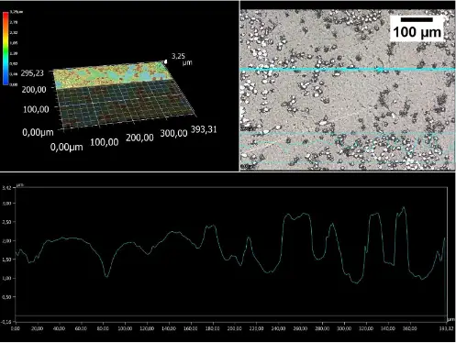Click the 3,00 tick on profile y-axis

(6, 204)
